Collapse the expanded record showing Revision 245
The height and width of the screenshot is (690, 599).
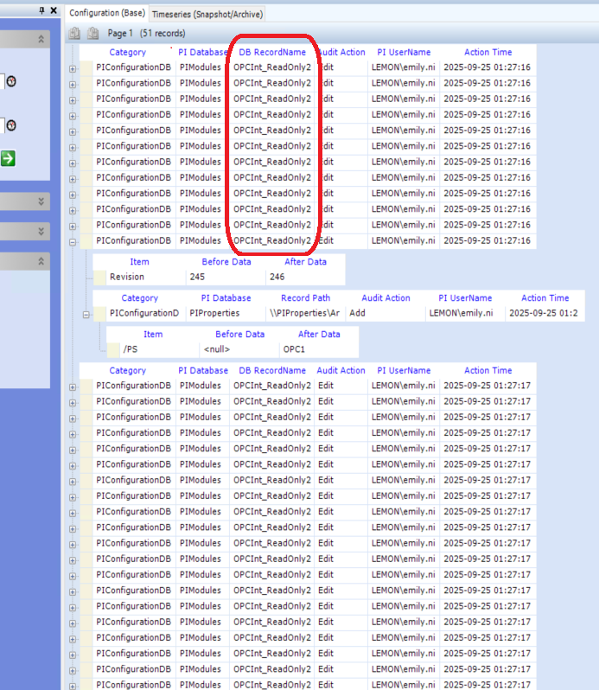(x=73, y=241)
